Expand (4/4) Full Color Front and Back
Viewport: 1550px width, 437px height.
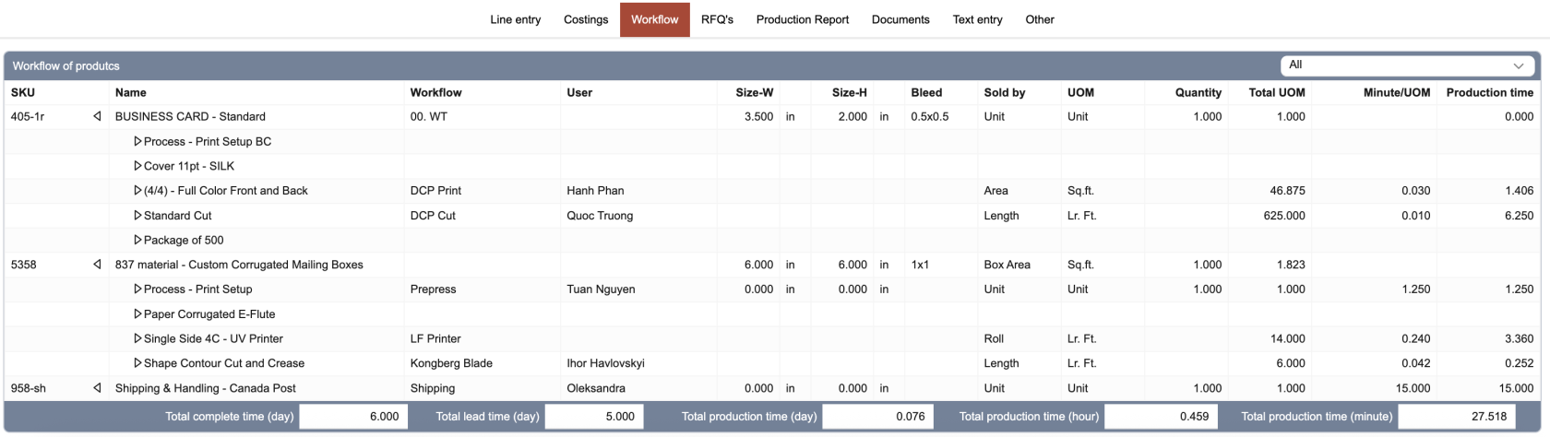point(137,191)
